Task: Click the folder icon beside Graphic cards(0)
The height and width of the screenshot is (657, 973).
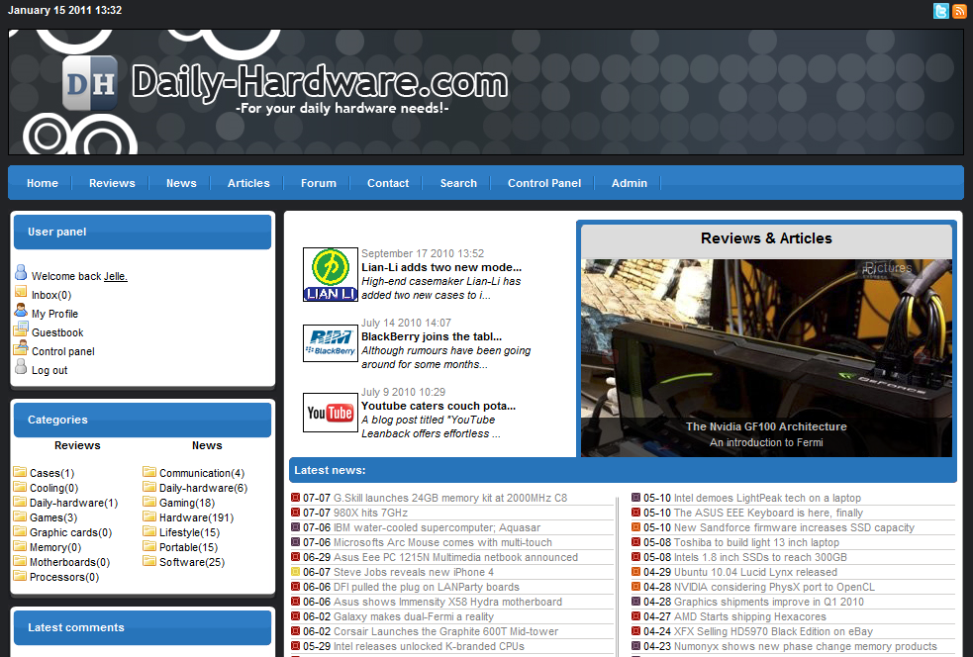Action: (20, 531)
